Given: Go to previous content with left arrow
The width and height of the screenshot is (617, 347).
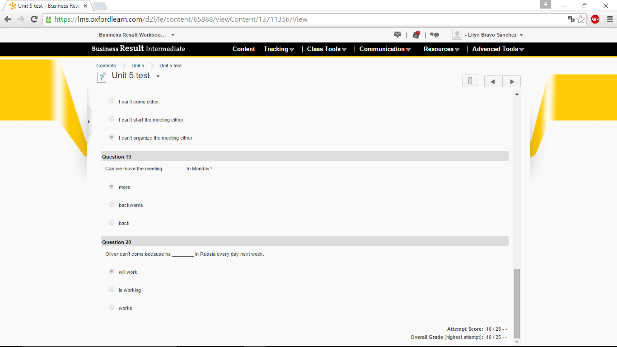Looking at the screenshot, I should tap(493, 81).
